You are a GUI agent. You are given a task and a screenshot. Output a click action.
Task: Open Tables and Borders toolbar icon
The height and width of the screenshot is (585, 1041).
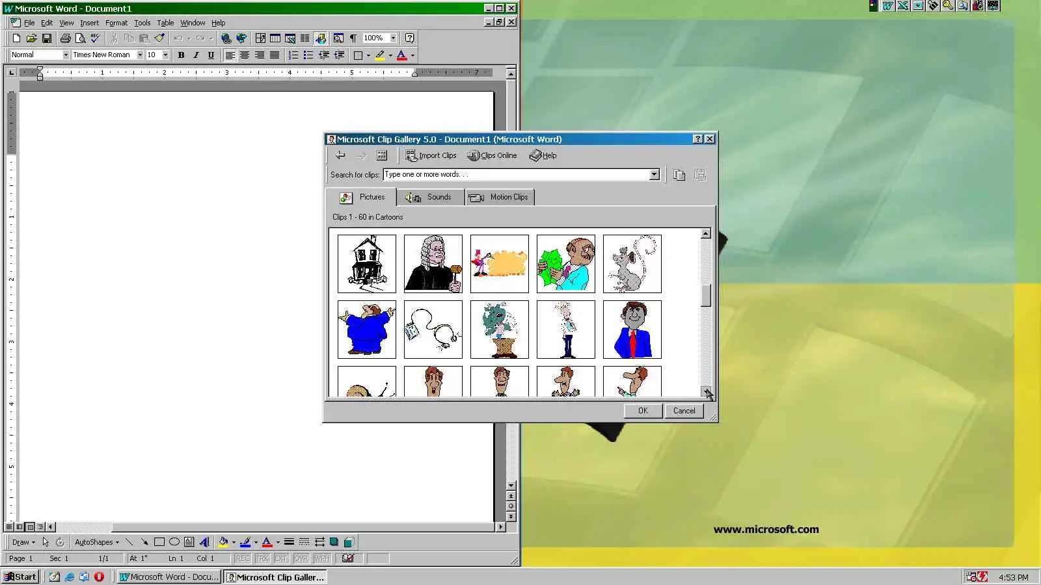click(260, 38)
